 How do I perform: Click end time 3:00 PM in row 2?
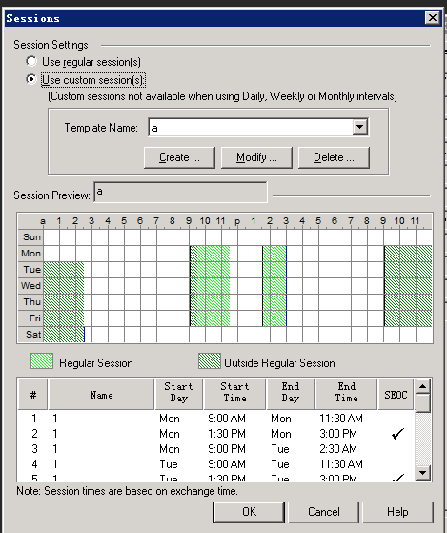point(338,434)
